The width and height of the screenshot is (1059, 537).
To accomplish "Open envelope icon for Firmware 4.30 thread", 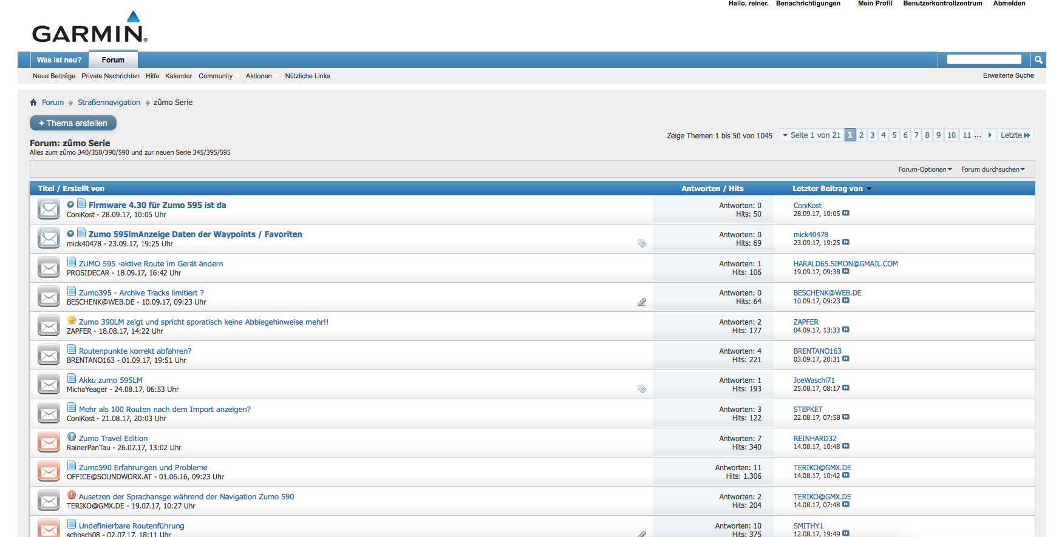I will pyautogui.click(x=49, y=209).
